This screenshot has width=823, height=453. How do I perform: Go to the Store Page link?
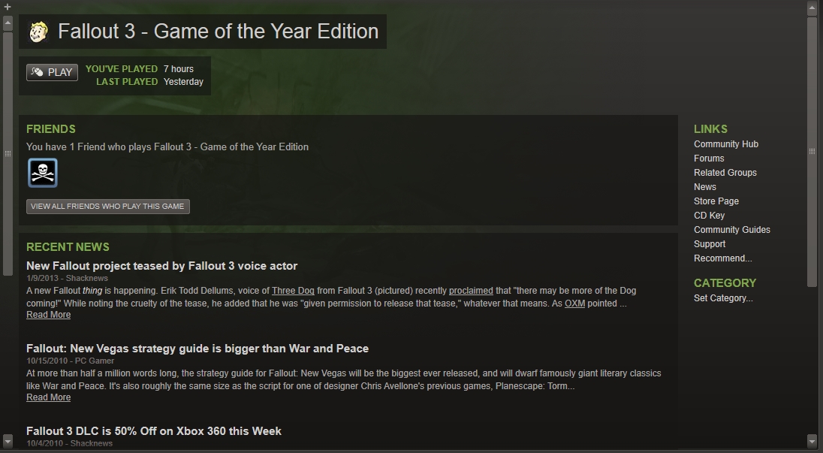click(x=716, y=201)
